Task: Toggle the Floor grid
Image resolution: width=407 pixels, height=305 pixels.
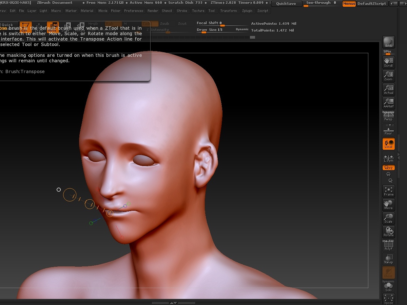Action: point(388,130)
